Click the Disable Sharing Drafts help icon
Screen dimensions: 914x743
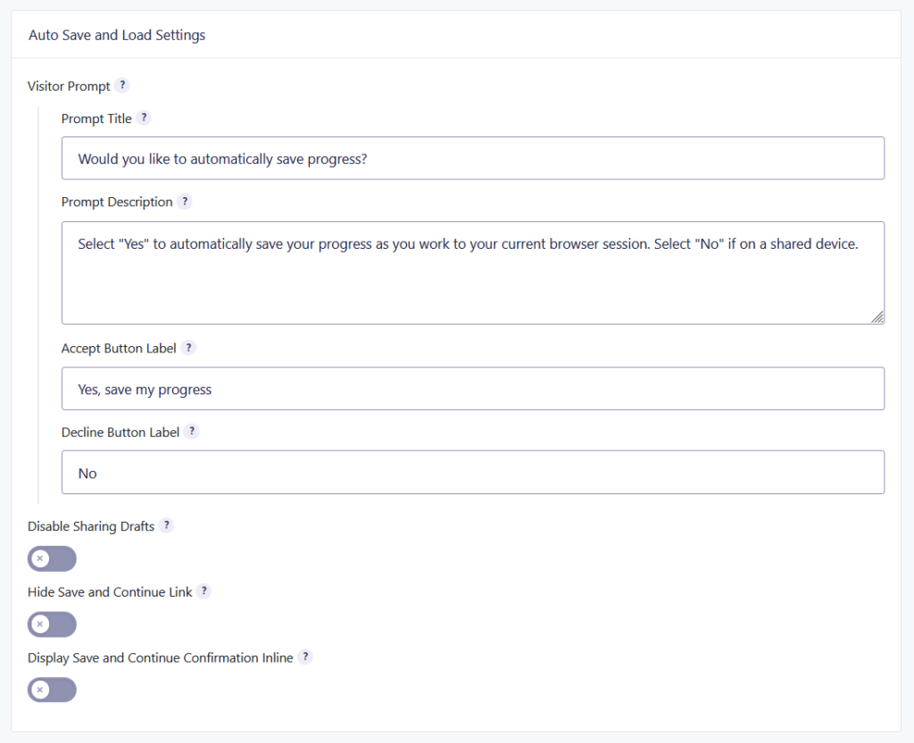coord(166,525)
